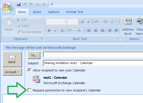Check Request permission to view recipient's Calendar

[29, 90]
